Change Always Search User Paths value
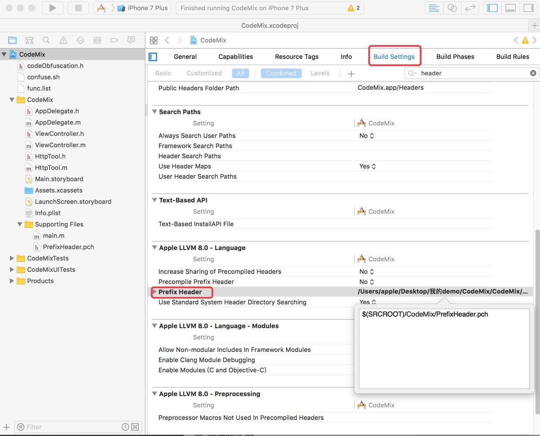 [x=367, y=136]
